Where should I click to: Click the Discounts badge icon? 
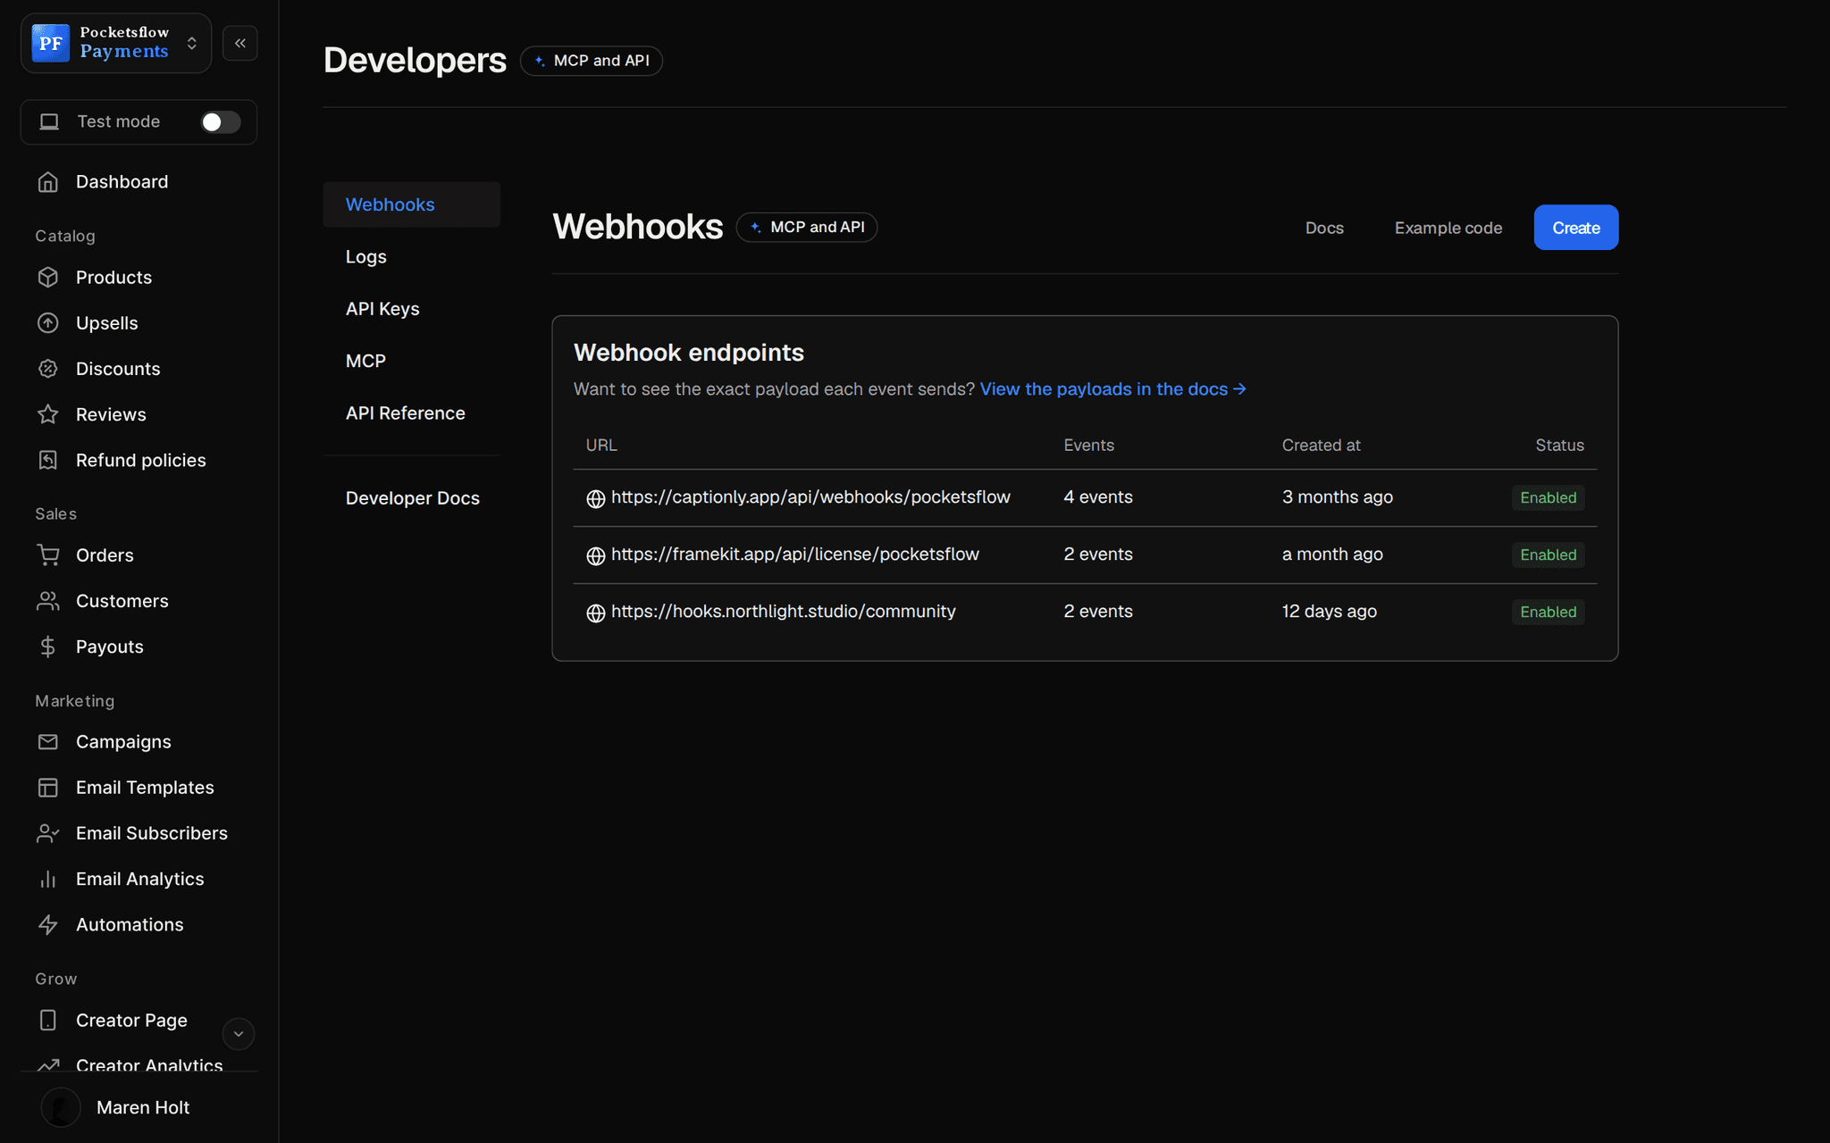[48, 369]
